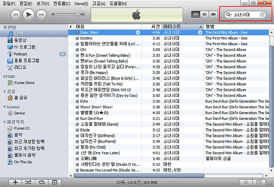
Task: Open iTunes DJ playlist
Action: tap(34, 128)
